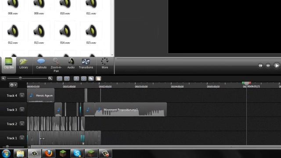281x158 pixels.
Task: Select the Heroic Age clip on Track 4
Action: pyautogui.click(x=41, y=95)
